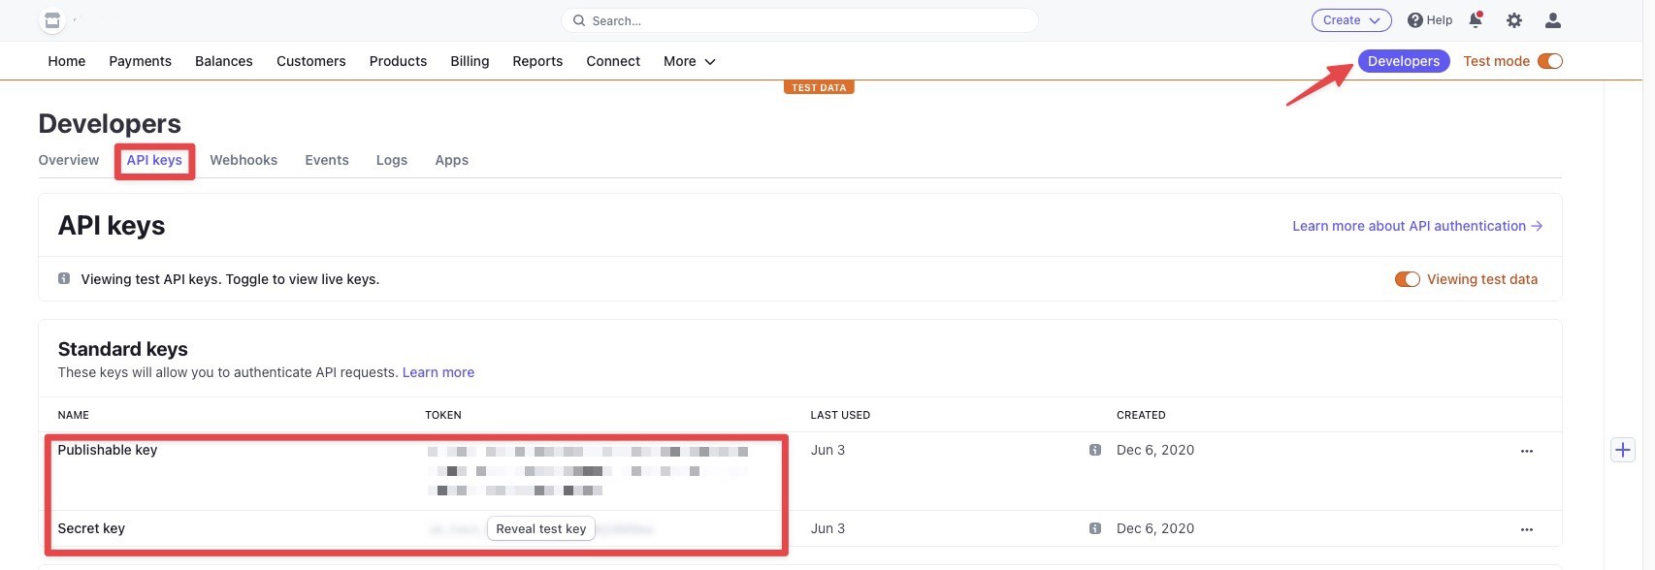Expand the More menu
The image size is (1655, 570).
point(690,61)
